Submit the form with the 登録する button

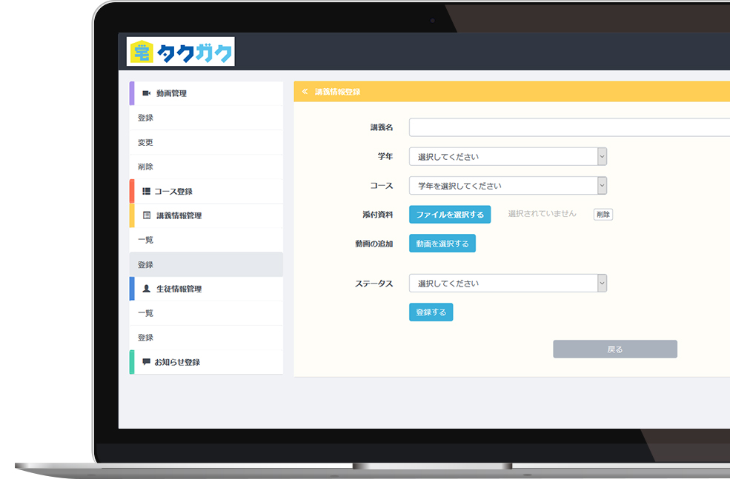coord(431,312)
